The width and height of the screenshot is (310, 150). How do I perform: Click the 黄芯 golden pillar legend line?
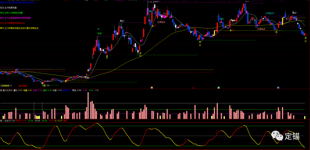(x=19, y=28)
